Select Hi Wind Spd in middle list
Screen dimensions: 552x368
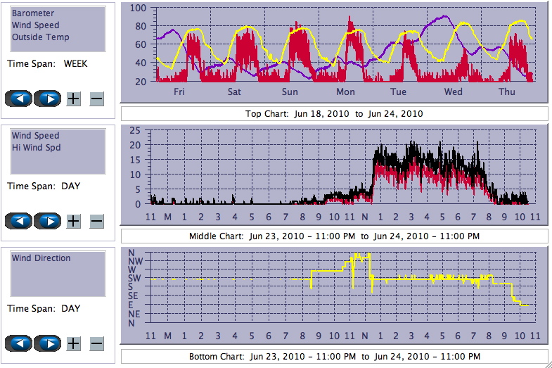(x=36, y=148)
